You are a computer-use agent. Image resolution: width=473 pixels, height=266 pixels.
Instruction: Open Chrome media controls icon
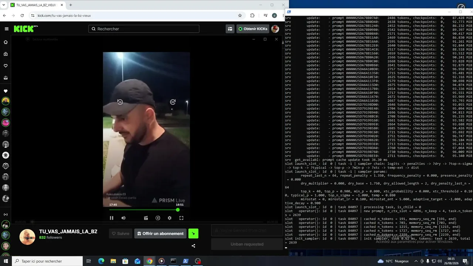pyautogui.click(x=265, y=16)
